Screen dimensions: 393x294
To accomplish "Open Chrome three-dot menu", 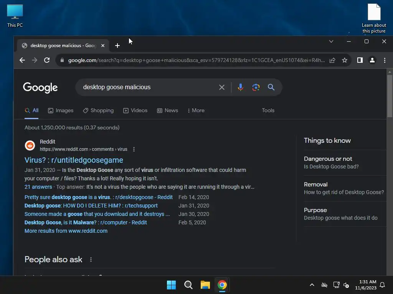I will pos(385,60).
